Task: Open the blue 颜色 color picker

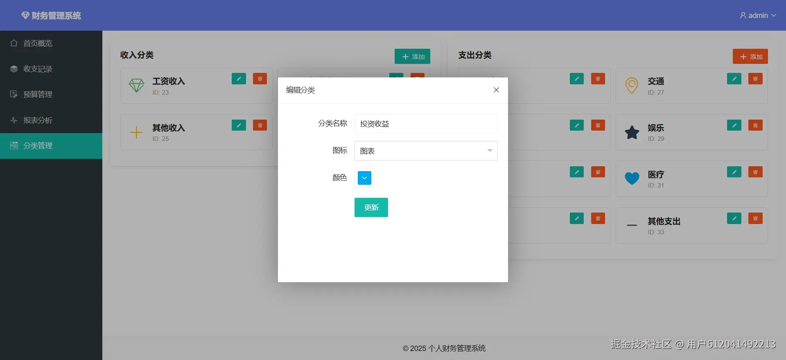Action: click(x=364, y=178)
